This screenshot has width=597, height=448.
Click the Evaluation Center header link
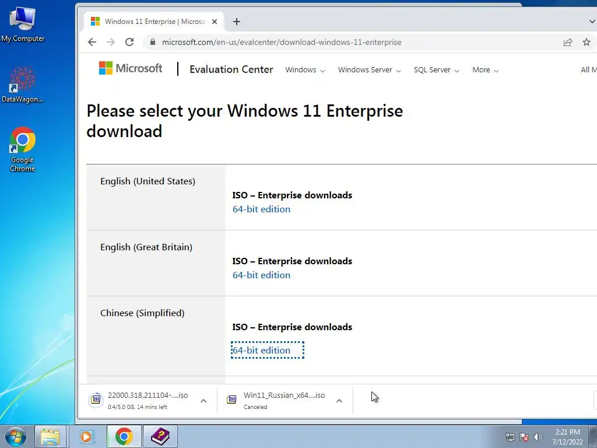[x=231, y=69]
